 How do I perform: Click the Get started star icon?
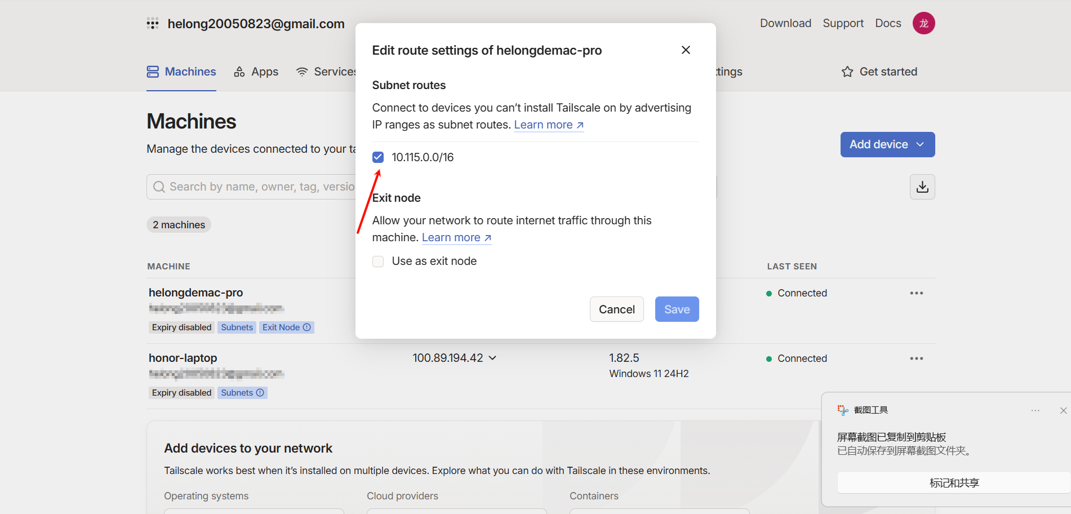847,72
